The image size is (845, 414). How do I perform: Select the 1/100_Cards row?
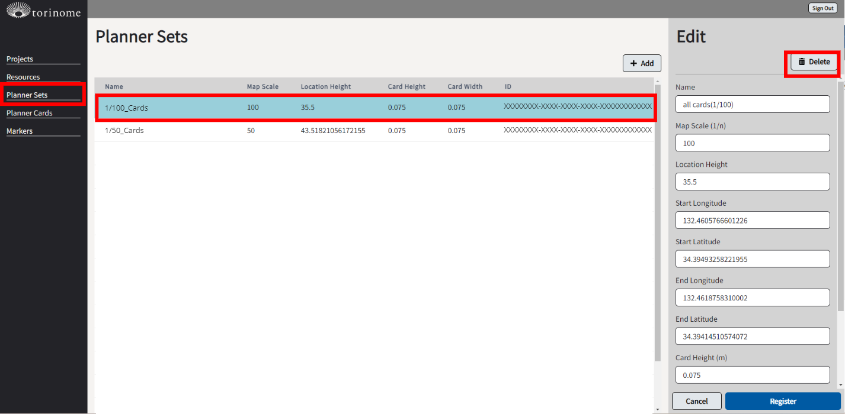(373, 108)
